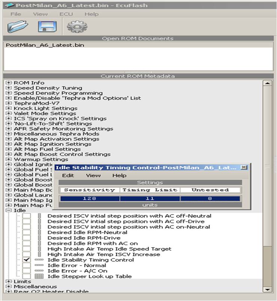Click 'No-Lift-To-Shift' Settings tree row

pyautogui.click(x=53, y=124)
